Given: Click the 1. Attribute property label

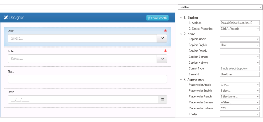Looking at the screenshot, I should tap(195, 23).
